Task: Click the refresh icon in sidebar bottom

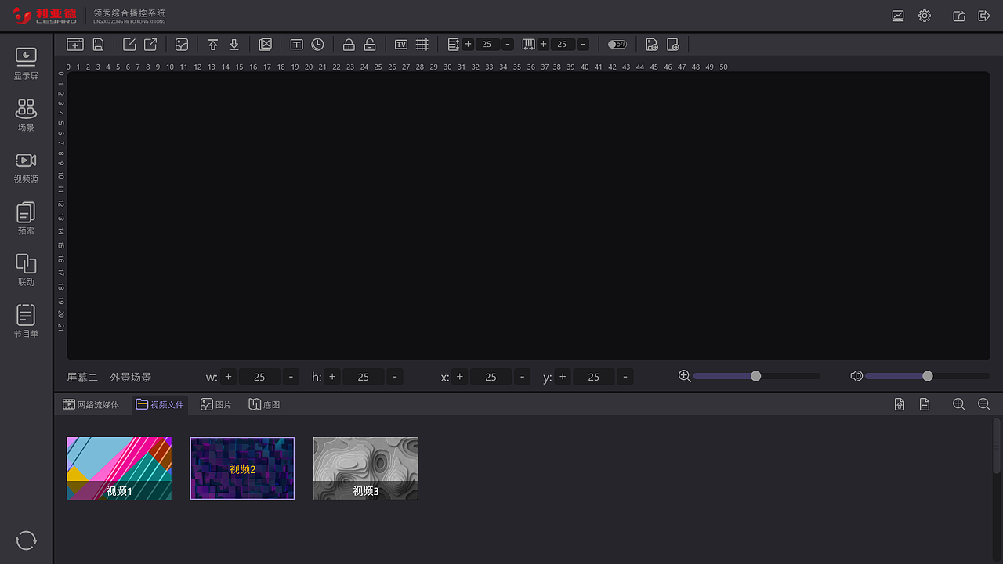Action: coord(26,540)
